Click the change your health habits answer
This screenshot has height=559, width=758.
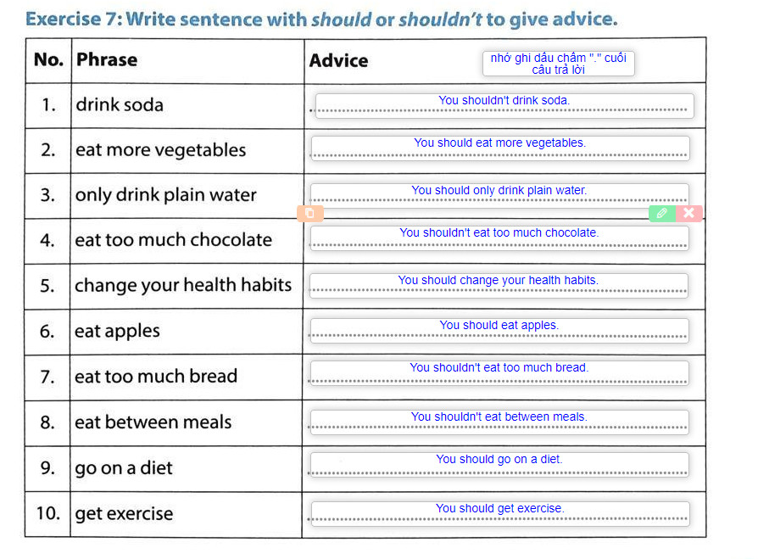click(x=499, y=285)
